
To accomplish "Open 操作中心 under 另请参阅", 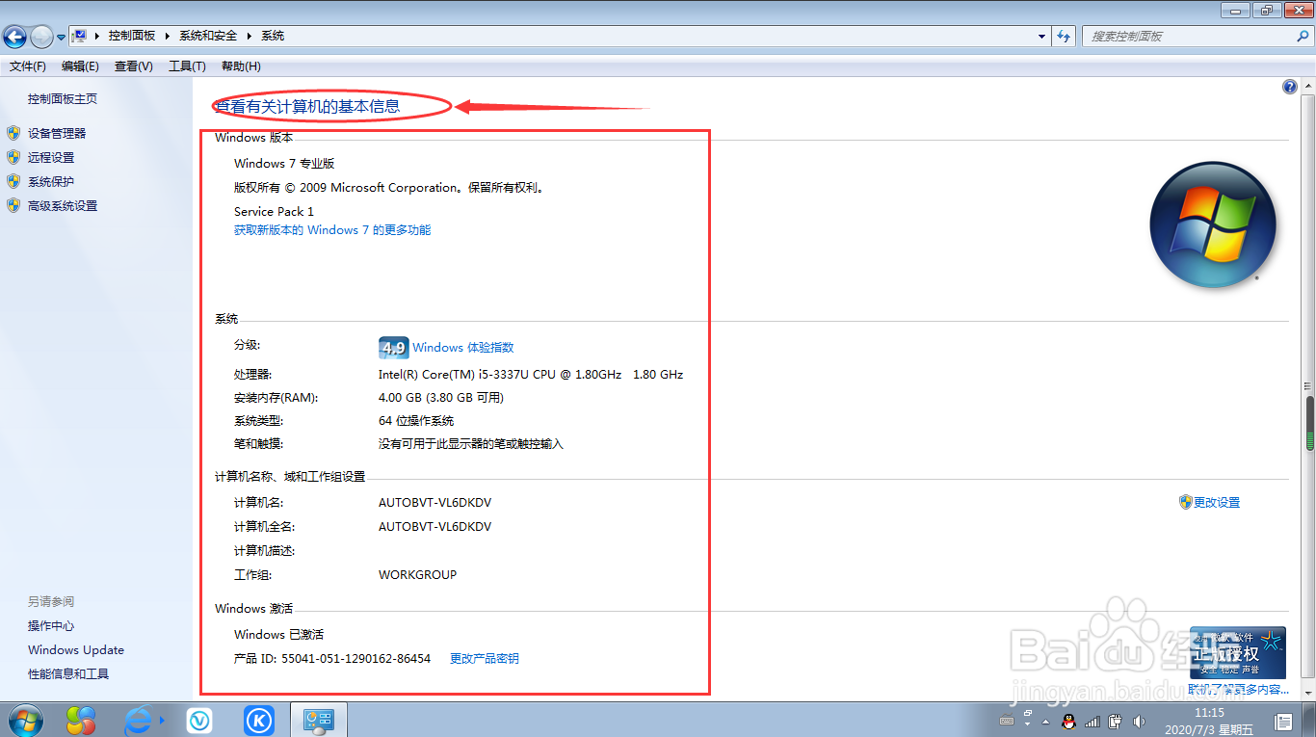I will pos(51,626).
